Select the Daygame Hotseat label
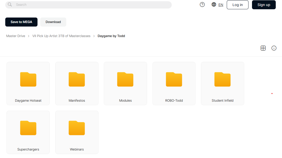The height and width of the screenshot is (158, 282). 28,100
